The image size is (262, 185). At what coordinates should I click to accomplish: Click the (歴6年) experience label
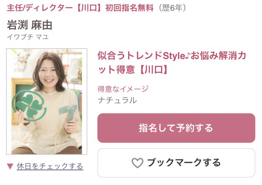click(172, 8)
